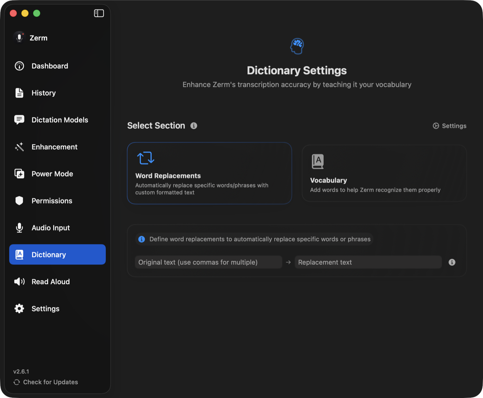Go to Dictation Models label in sidebar

coord(60,120)
